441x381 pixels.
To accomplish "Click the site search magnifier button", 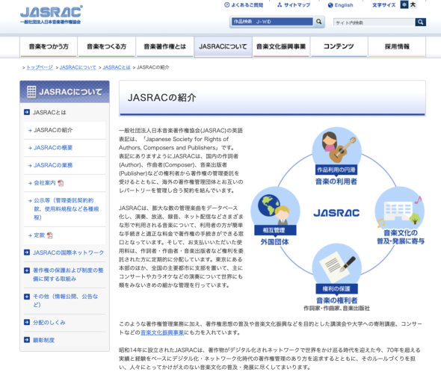I will pyautogui.click(x=421, y=22).
